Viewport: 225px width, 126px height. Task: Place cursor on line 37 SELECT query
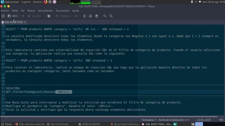(x=67, y=29)
